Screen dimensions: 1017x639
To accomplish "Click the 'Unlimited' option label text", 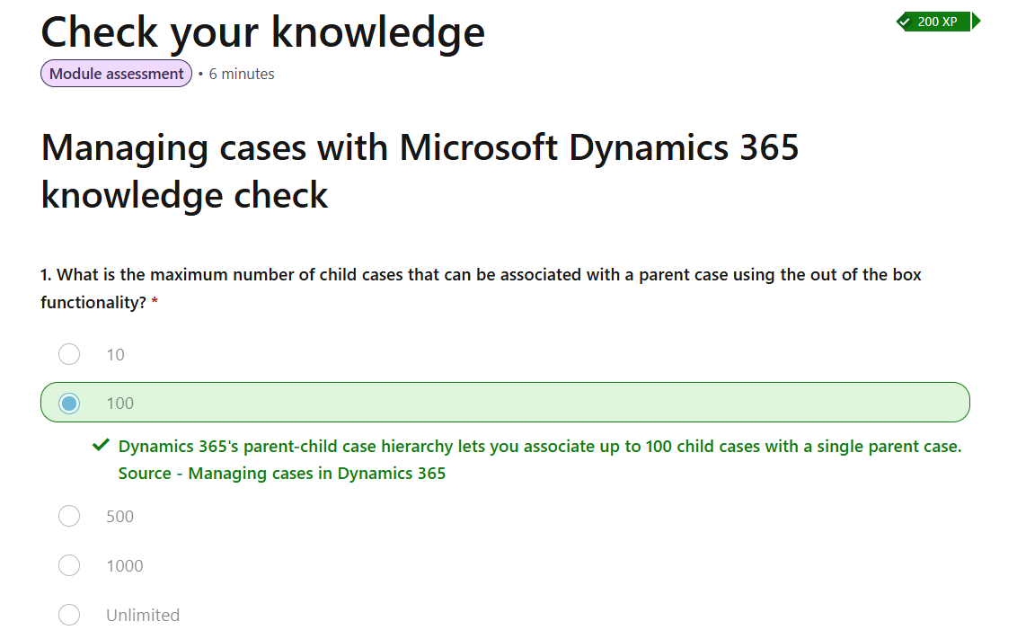I will coord(144,615).
